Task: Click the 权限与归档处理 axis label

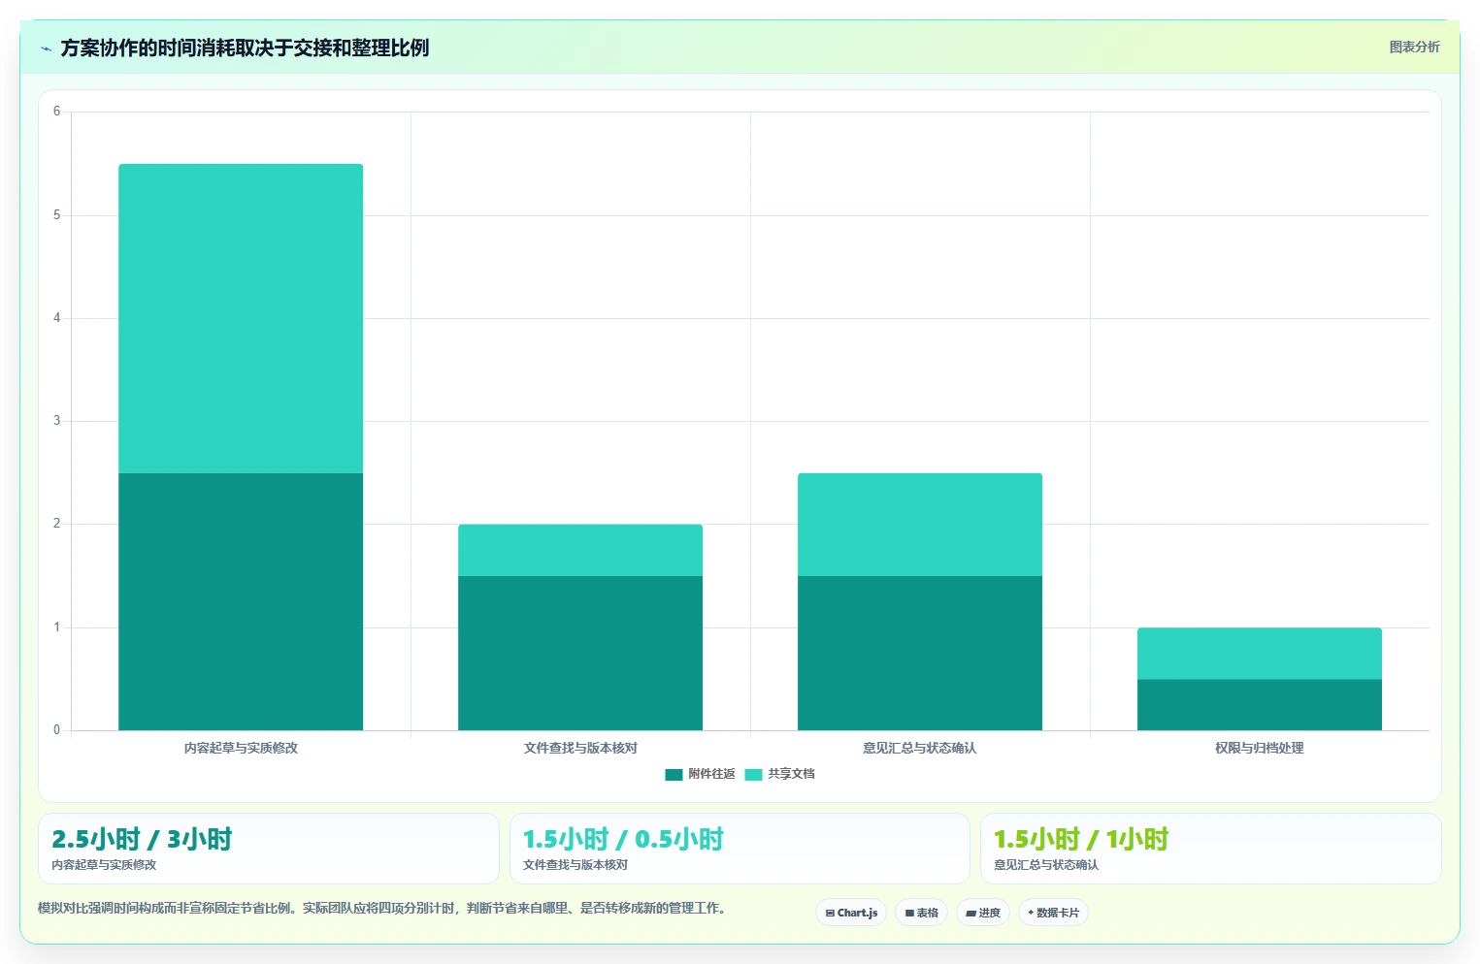Action: coord(1260,748)
